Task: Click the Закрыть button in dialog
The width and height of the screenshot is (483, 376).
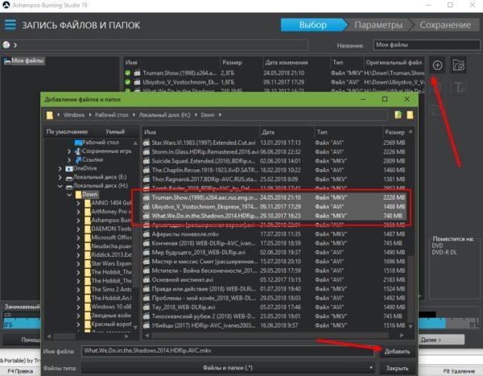Action: tap(397, 368)
